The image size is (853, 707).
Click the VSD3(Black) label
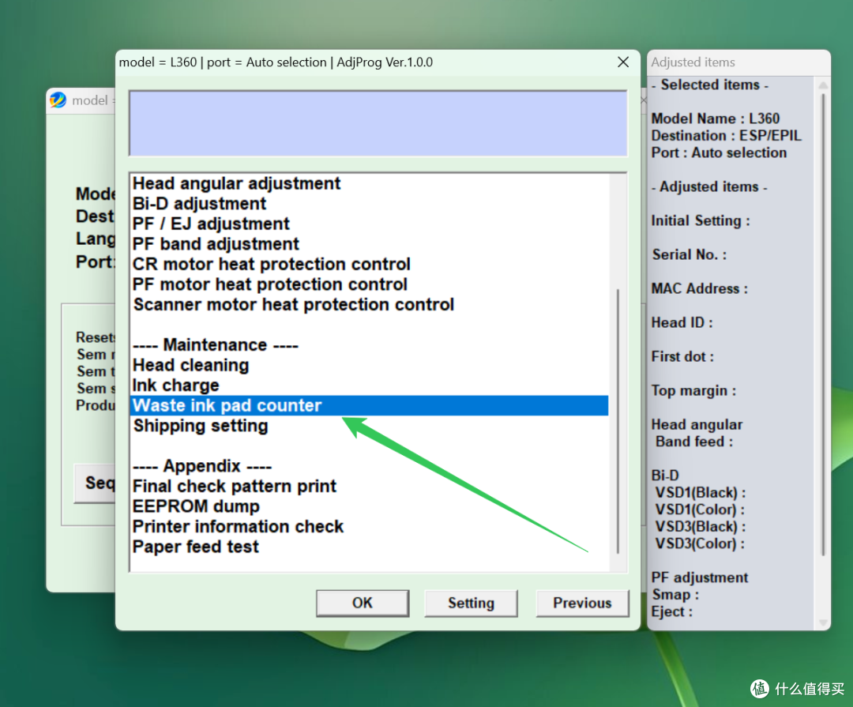pos(700,526)
